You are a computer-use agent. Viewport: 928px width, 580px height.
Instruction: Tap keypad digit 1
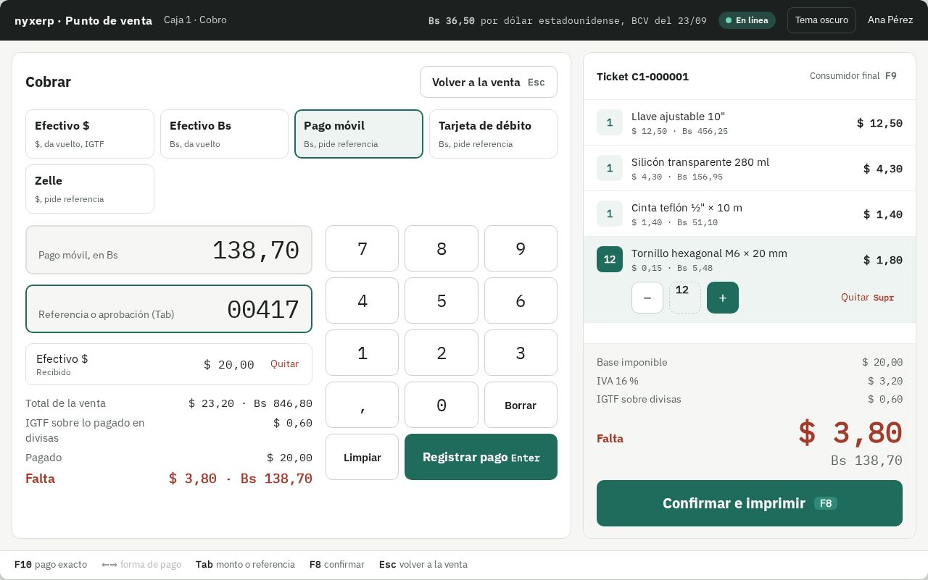click(x=362, y=353)
